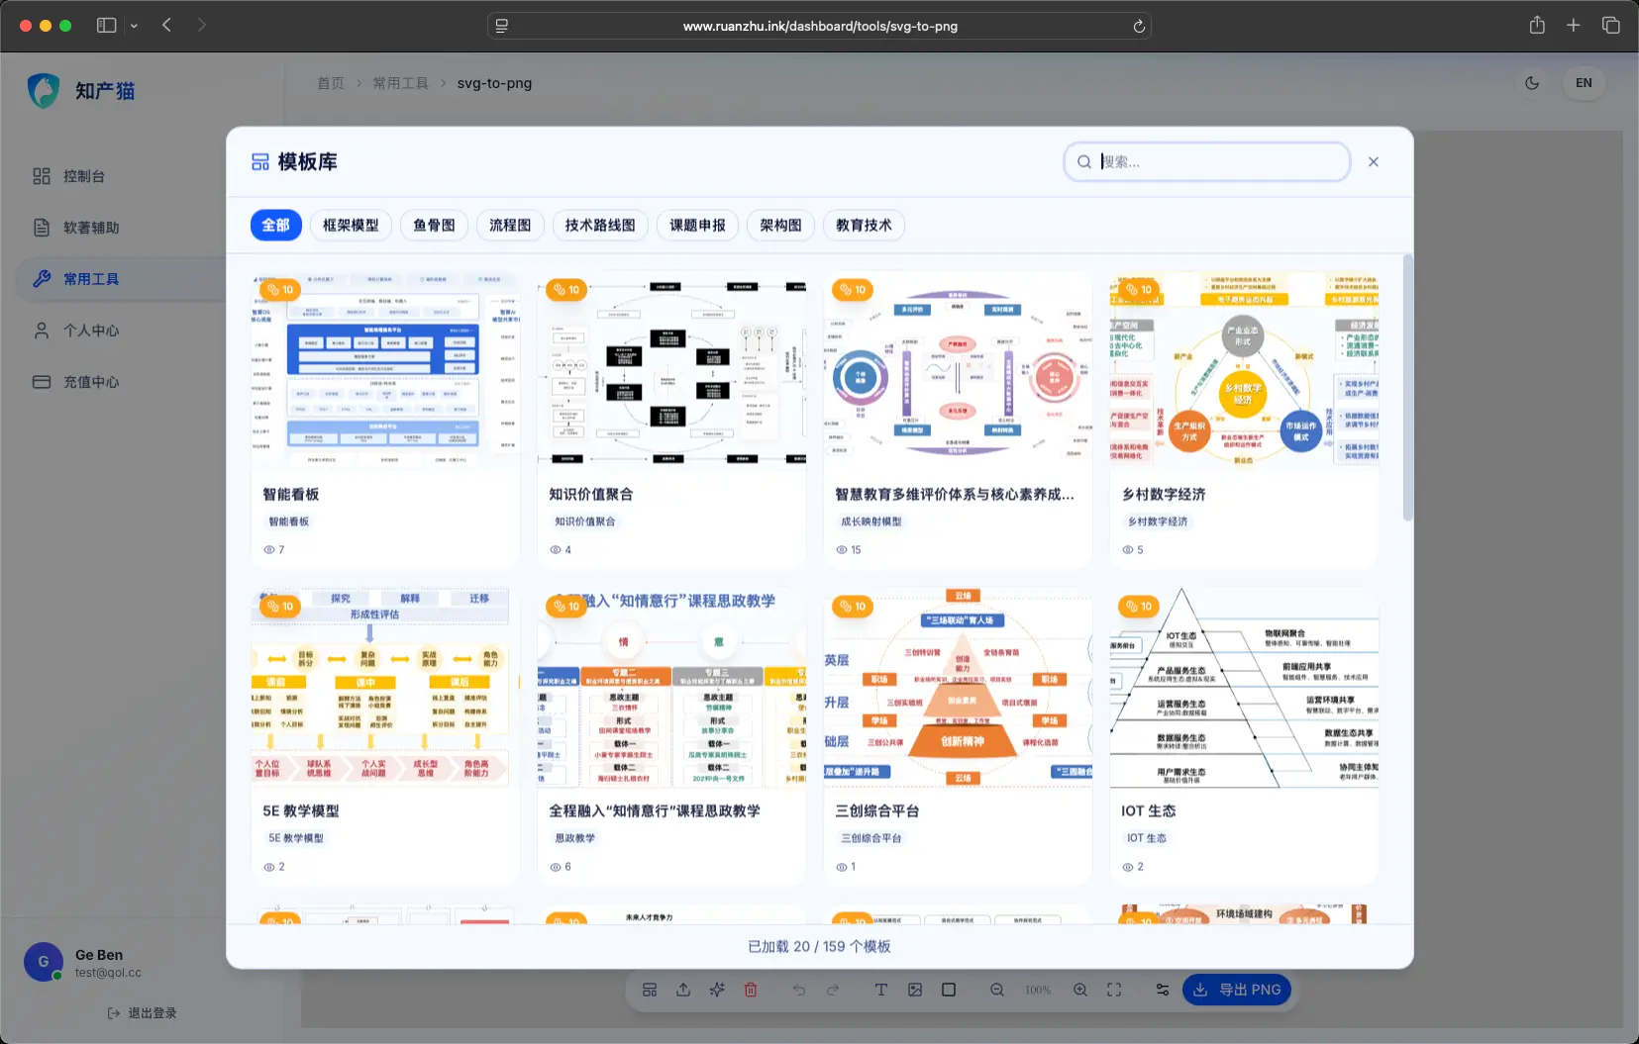Screen dimensions: 1639x1044
Task: Select the 技术路线图 category tab
Action: (x=599, y=226)
